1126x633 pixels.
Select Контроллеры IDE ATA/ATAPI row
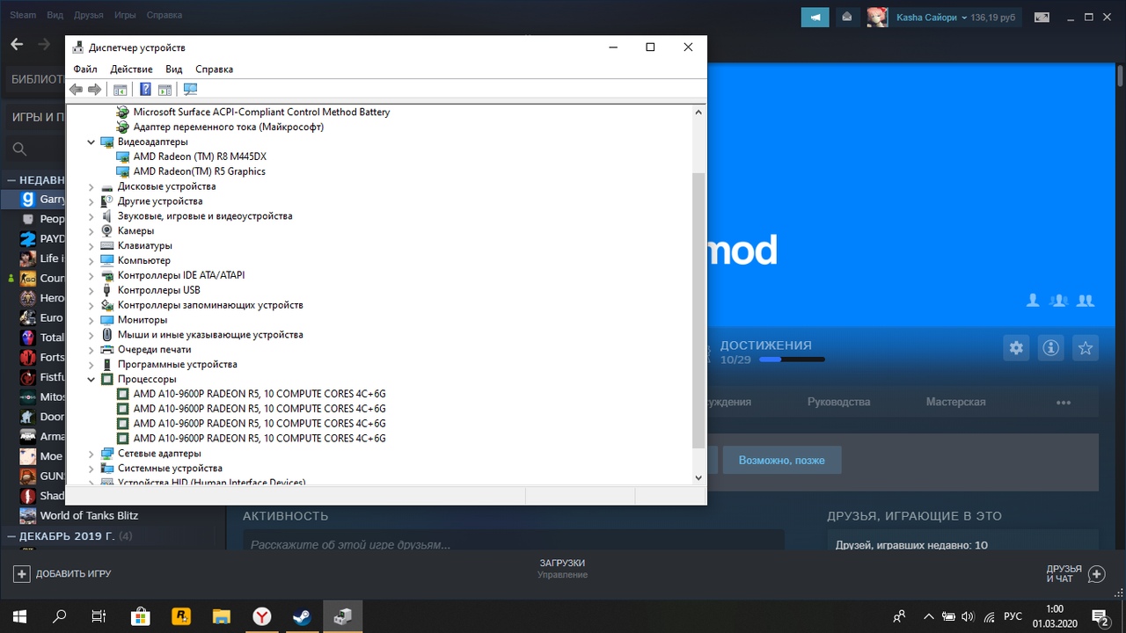click(x=181, y=275)
